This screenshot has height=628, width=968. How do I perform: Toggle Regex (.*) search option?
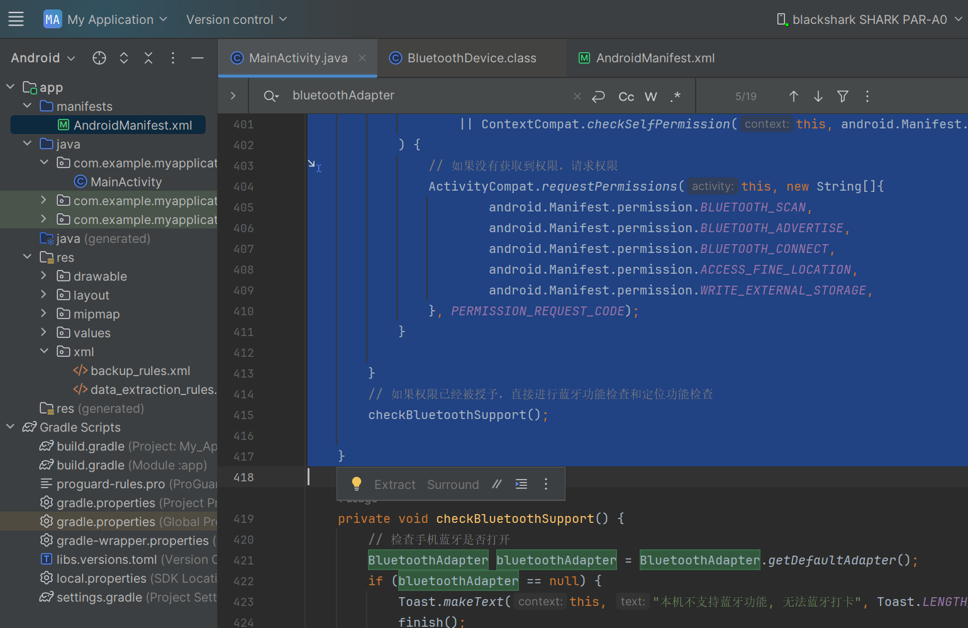(676, 96)
